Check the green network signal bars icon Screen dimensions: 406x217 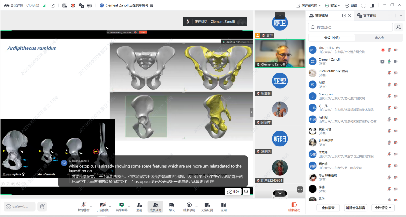coord(44,5)
